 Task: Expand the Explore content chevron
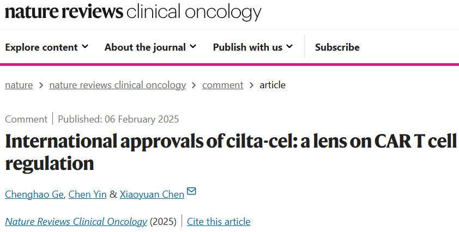85,47
